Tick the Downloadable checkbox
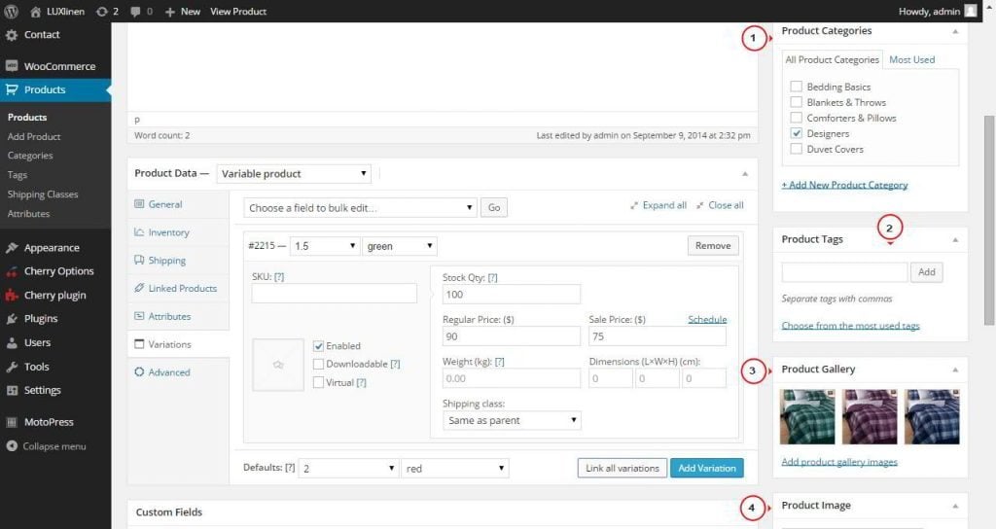The width and height of the screenshot is (996, 529). pos(319,364)
